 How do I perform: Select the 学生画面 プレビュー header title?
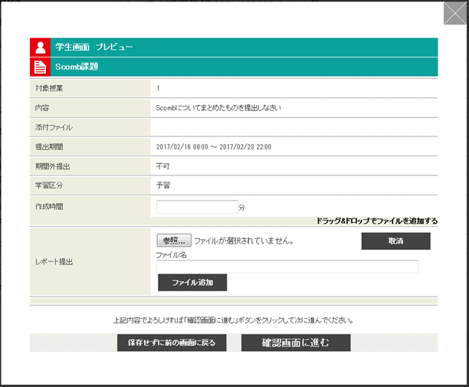tap(94, 48)
